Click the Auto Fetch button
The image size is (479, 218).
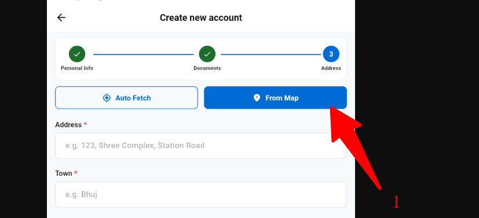point(126,98)
